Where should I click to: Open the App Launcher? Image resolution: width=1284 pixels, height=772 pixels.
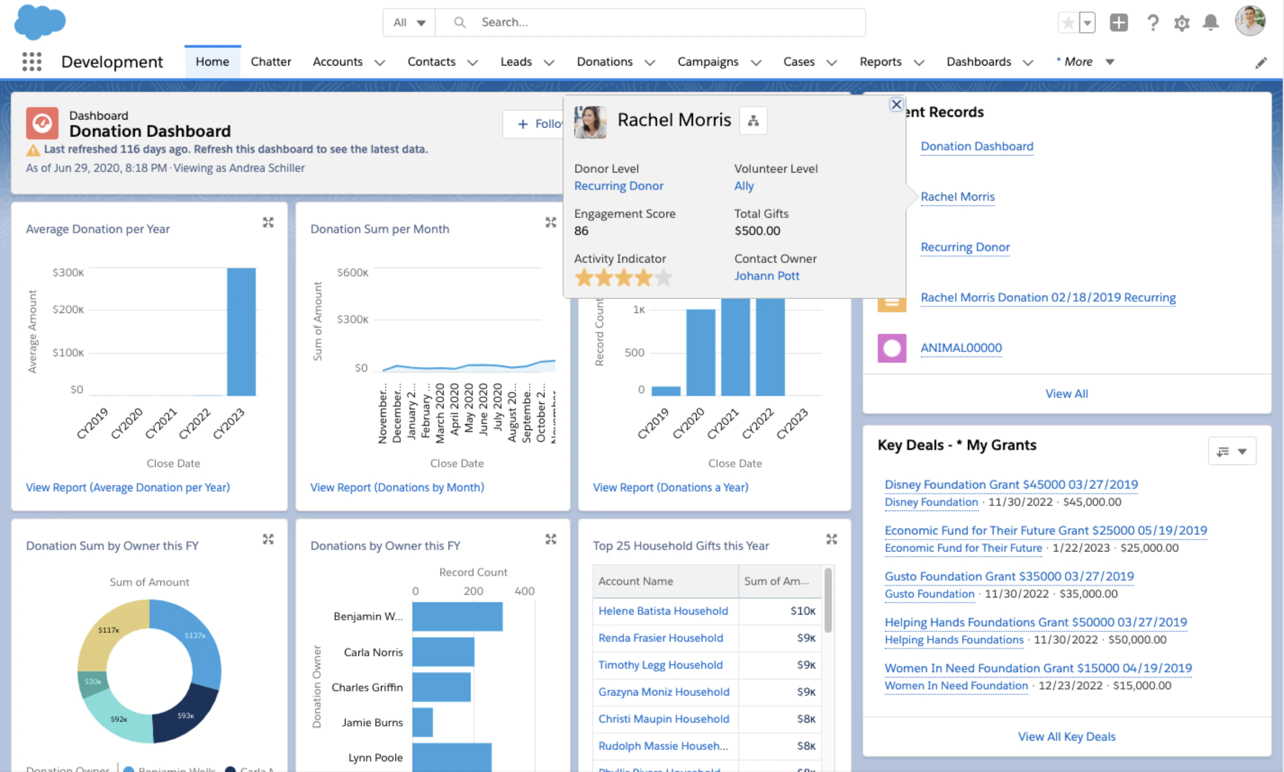click(x=31, y=61)
